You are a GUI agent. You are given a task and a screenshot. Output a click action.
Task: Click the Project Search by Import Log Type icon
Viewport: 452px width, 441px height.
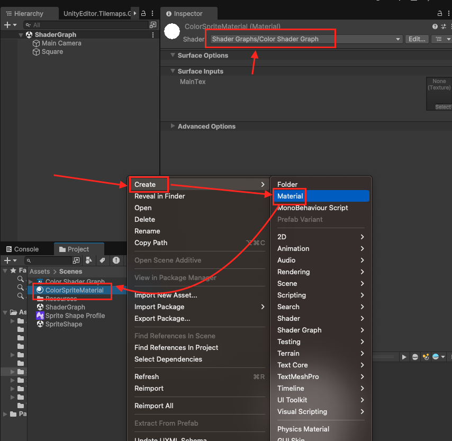pos(116,260)
